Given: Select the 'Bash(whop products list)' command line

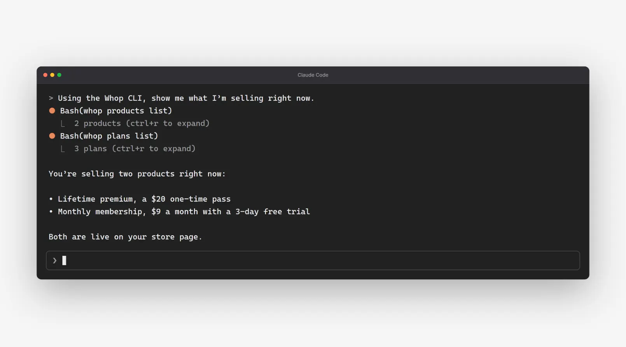Looking at the screenshot, I should coord(116,111).
